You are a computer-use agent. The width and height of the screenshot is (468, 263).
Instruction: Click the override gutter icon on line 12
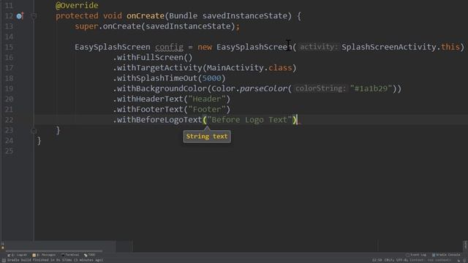click(20, 16)
